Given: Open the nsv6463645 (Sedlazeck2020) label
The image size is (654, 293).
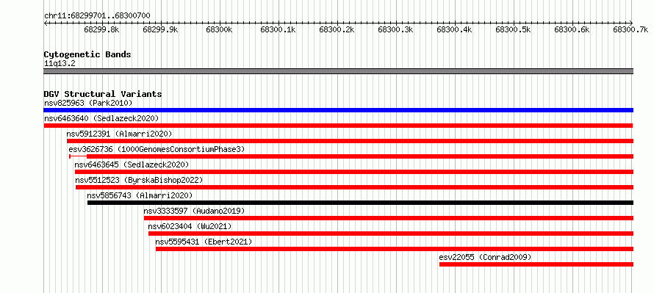Looking at the screenshot, I should click(x=132, y=164).
